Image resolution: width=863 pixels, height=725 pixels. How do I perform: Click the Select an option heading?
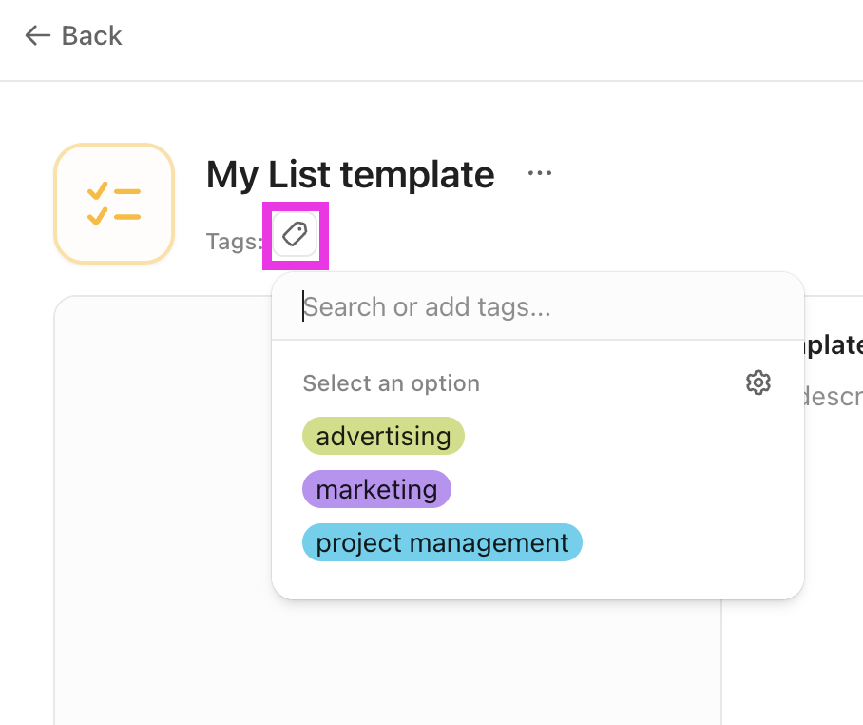391,382
